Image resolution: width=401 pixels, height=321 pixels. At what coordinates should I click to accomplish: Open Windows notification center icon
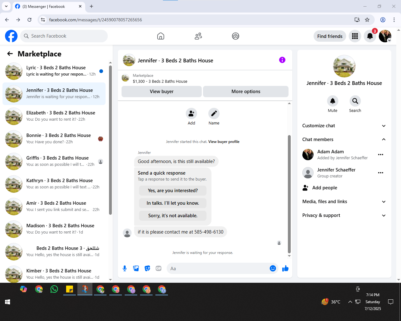[x=391, y=302]
